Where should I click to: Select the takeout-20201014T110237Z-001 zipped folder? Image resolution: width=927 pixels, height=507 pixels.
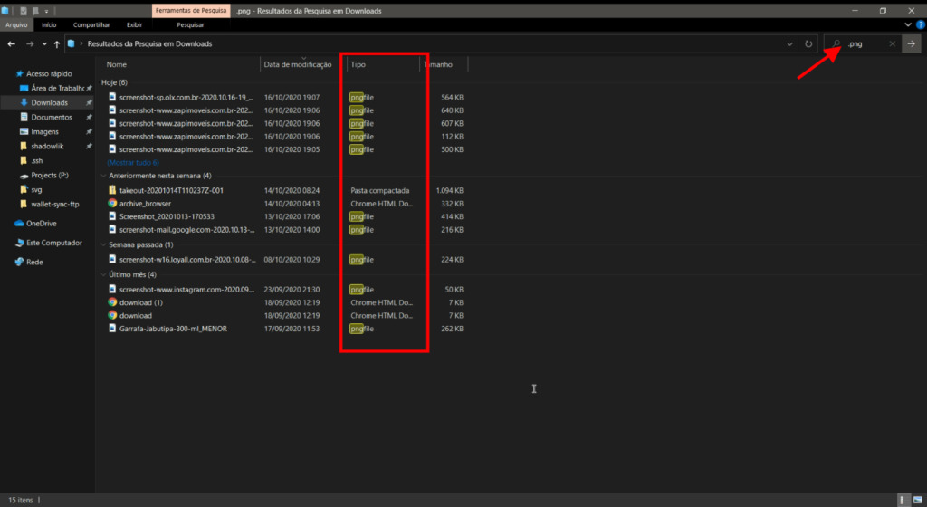point(170,191)
